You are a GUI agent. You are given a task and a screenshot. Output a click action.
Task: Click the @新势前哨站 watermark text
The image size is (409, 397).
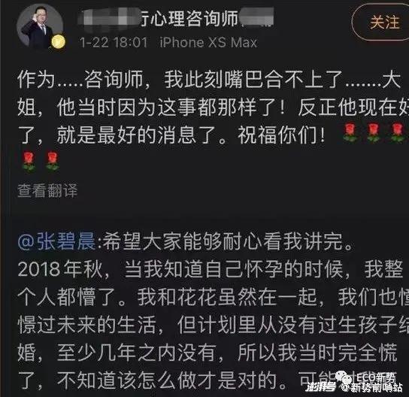(371, 387)
